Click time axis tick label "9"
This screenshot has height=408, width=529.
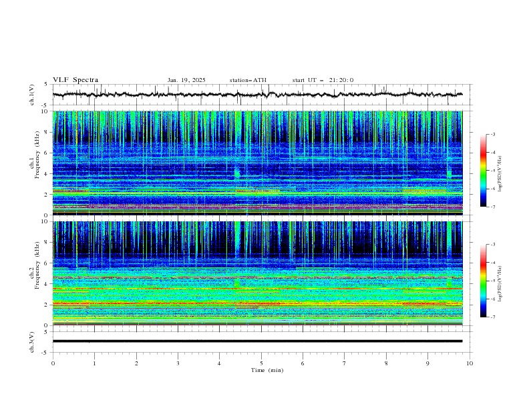pyautogui.click(x=427, y=363)
